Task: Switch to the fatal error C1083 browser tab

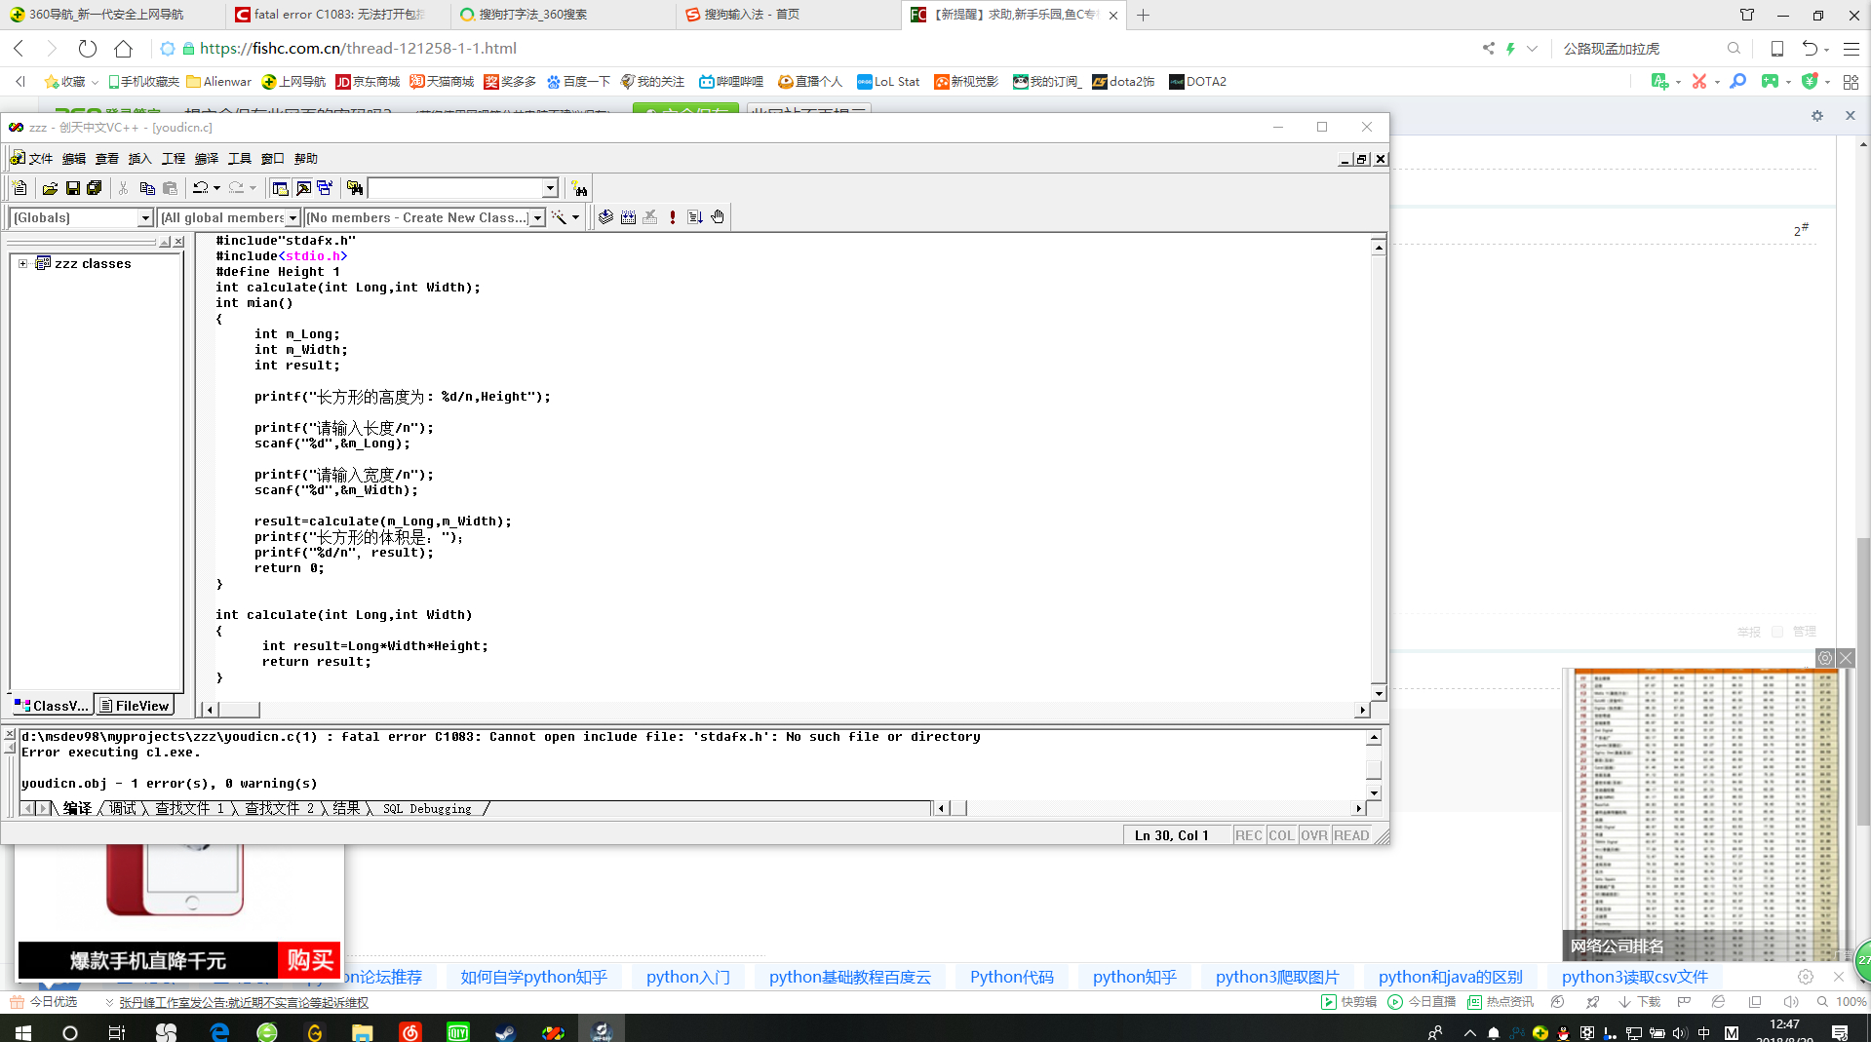Action: click(337, 15)
